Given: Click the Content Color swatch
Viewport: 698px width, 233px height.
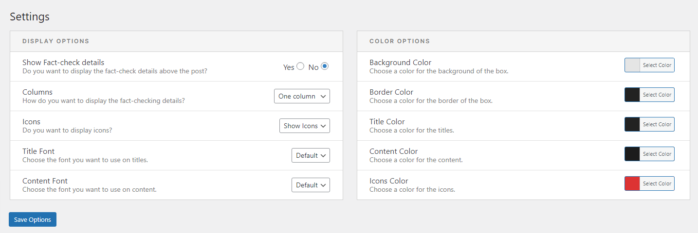Looking at the screenshot, I should click(x=632, y=154).
